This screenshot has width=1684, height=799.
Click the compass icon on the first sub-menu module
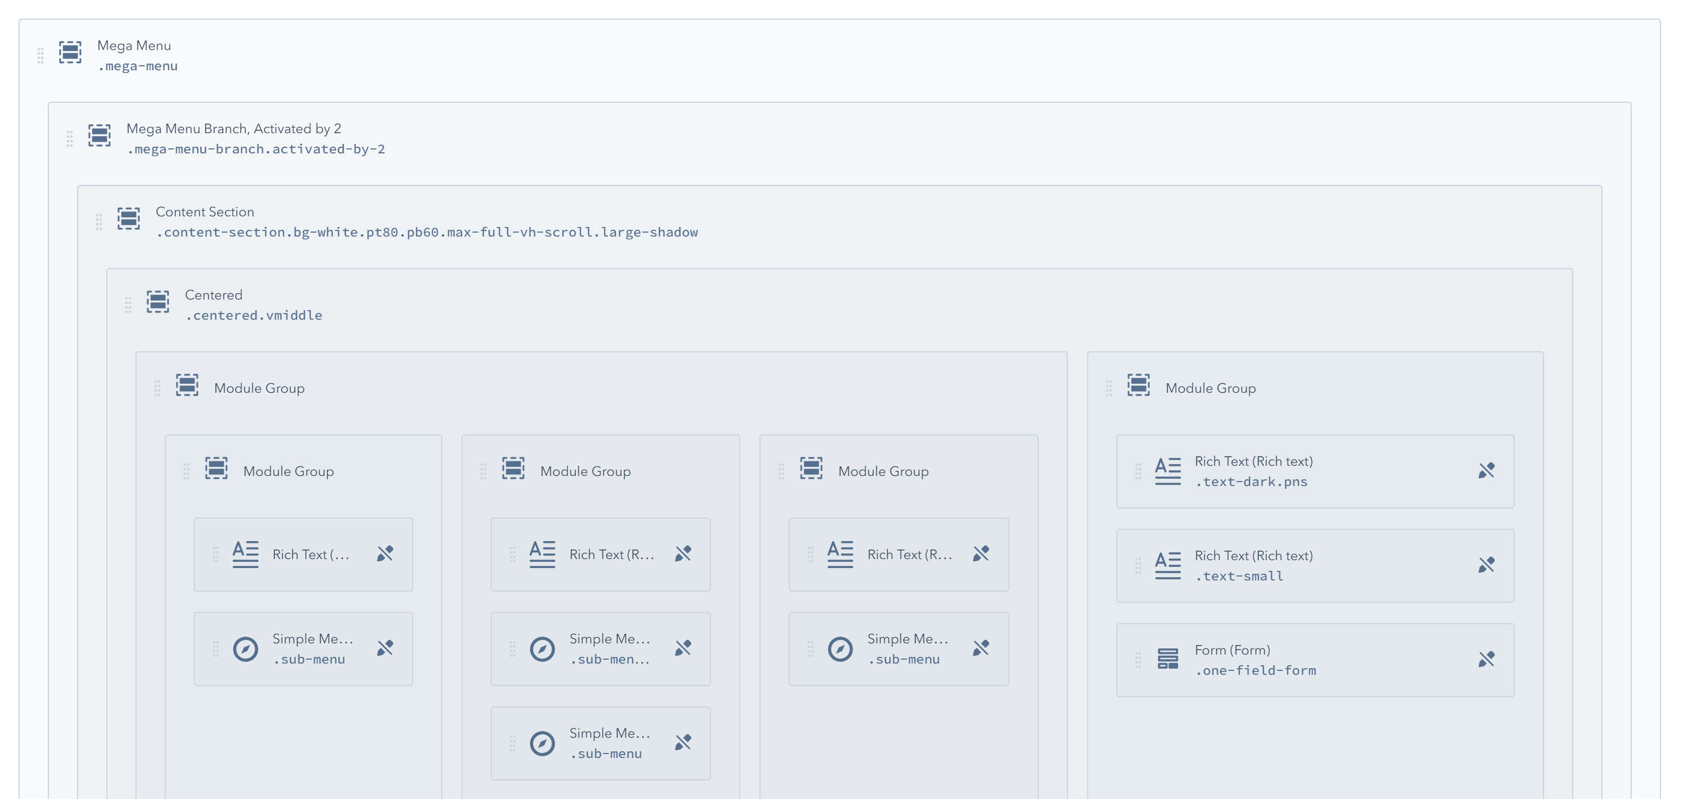coord(245,649)
